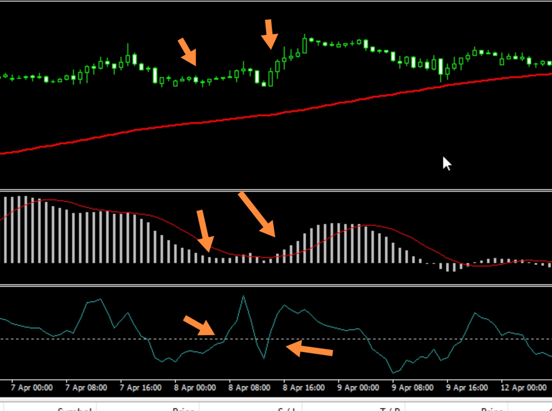Click the 12 Apr 00:00 time label
The width and height of the screenshot is (552, 411).
pos(523,388)
